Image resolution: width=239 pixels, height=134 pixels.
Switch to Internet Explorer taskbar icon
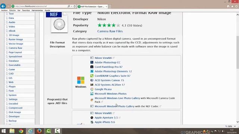pyautogui.click(x=30, y=131)
